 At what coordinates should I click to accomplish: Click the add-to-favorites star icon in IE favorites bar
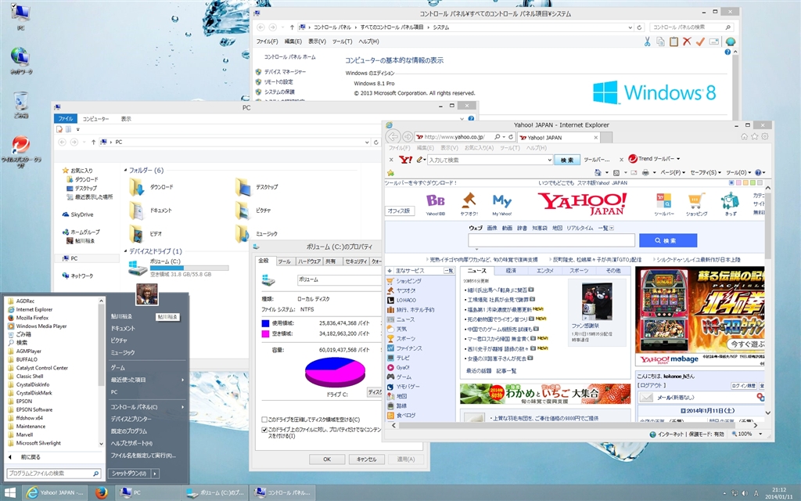(391, 173)
